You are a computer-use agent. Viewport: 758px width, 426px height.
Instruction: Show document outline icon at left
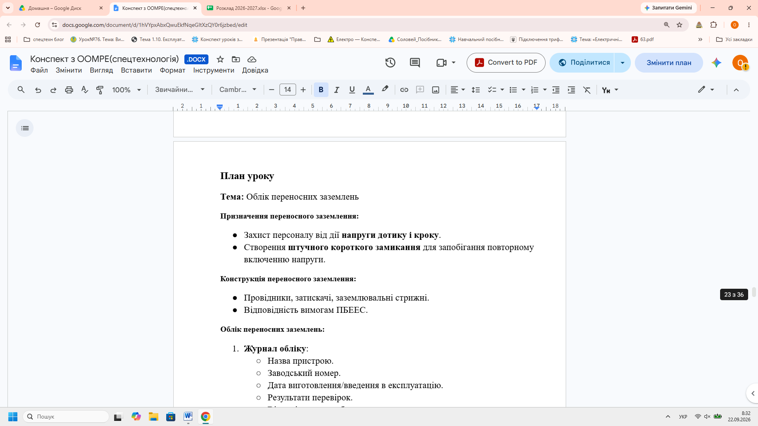click(25, 128)
